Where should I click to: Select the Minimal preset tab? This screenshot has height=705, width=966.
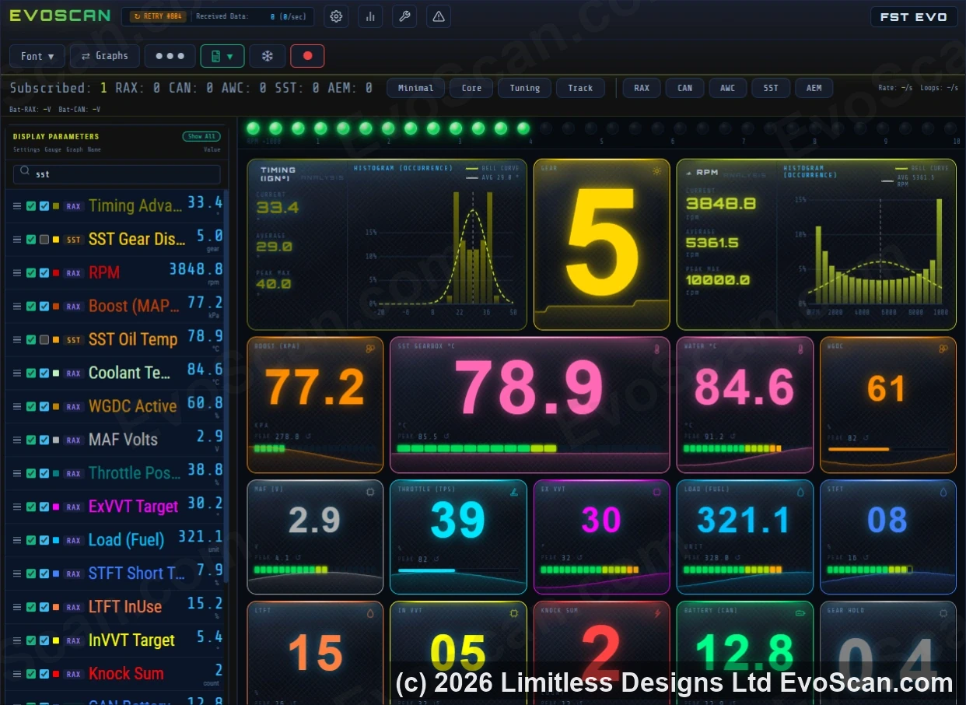click(x=416, y=88)
